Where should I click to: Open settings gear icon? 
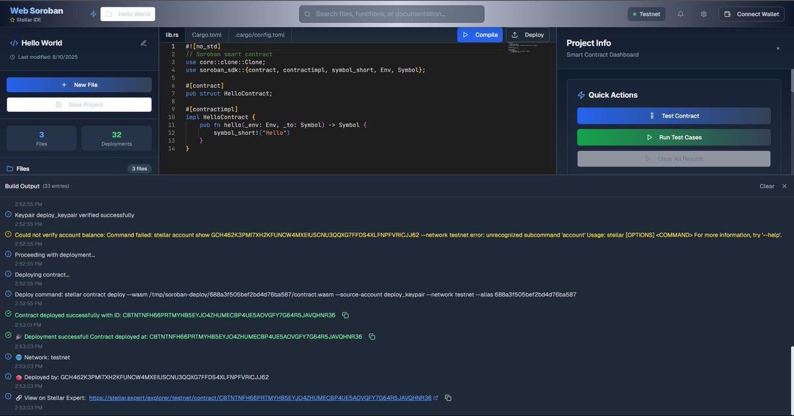[704, 14]
